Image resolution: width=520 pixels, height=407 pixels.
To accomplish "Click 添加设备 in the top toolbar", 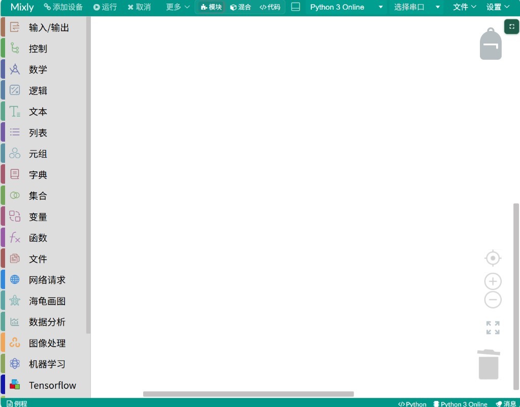I will 63,7.
